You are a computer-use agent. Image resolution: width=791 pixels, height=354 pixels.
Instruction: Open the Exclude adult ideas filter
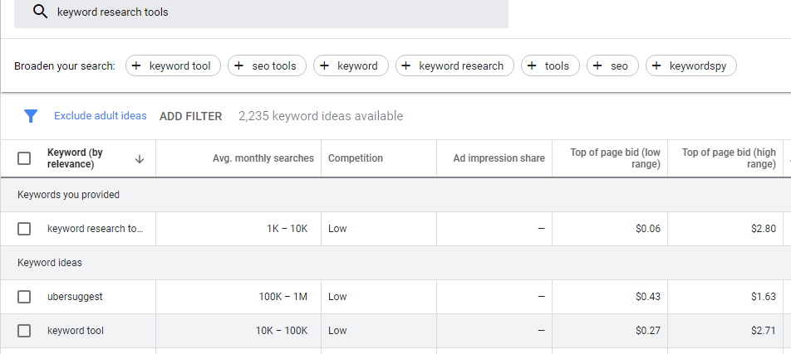pos(100,116)
